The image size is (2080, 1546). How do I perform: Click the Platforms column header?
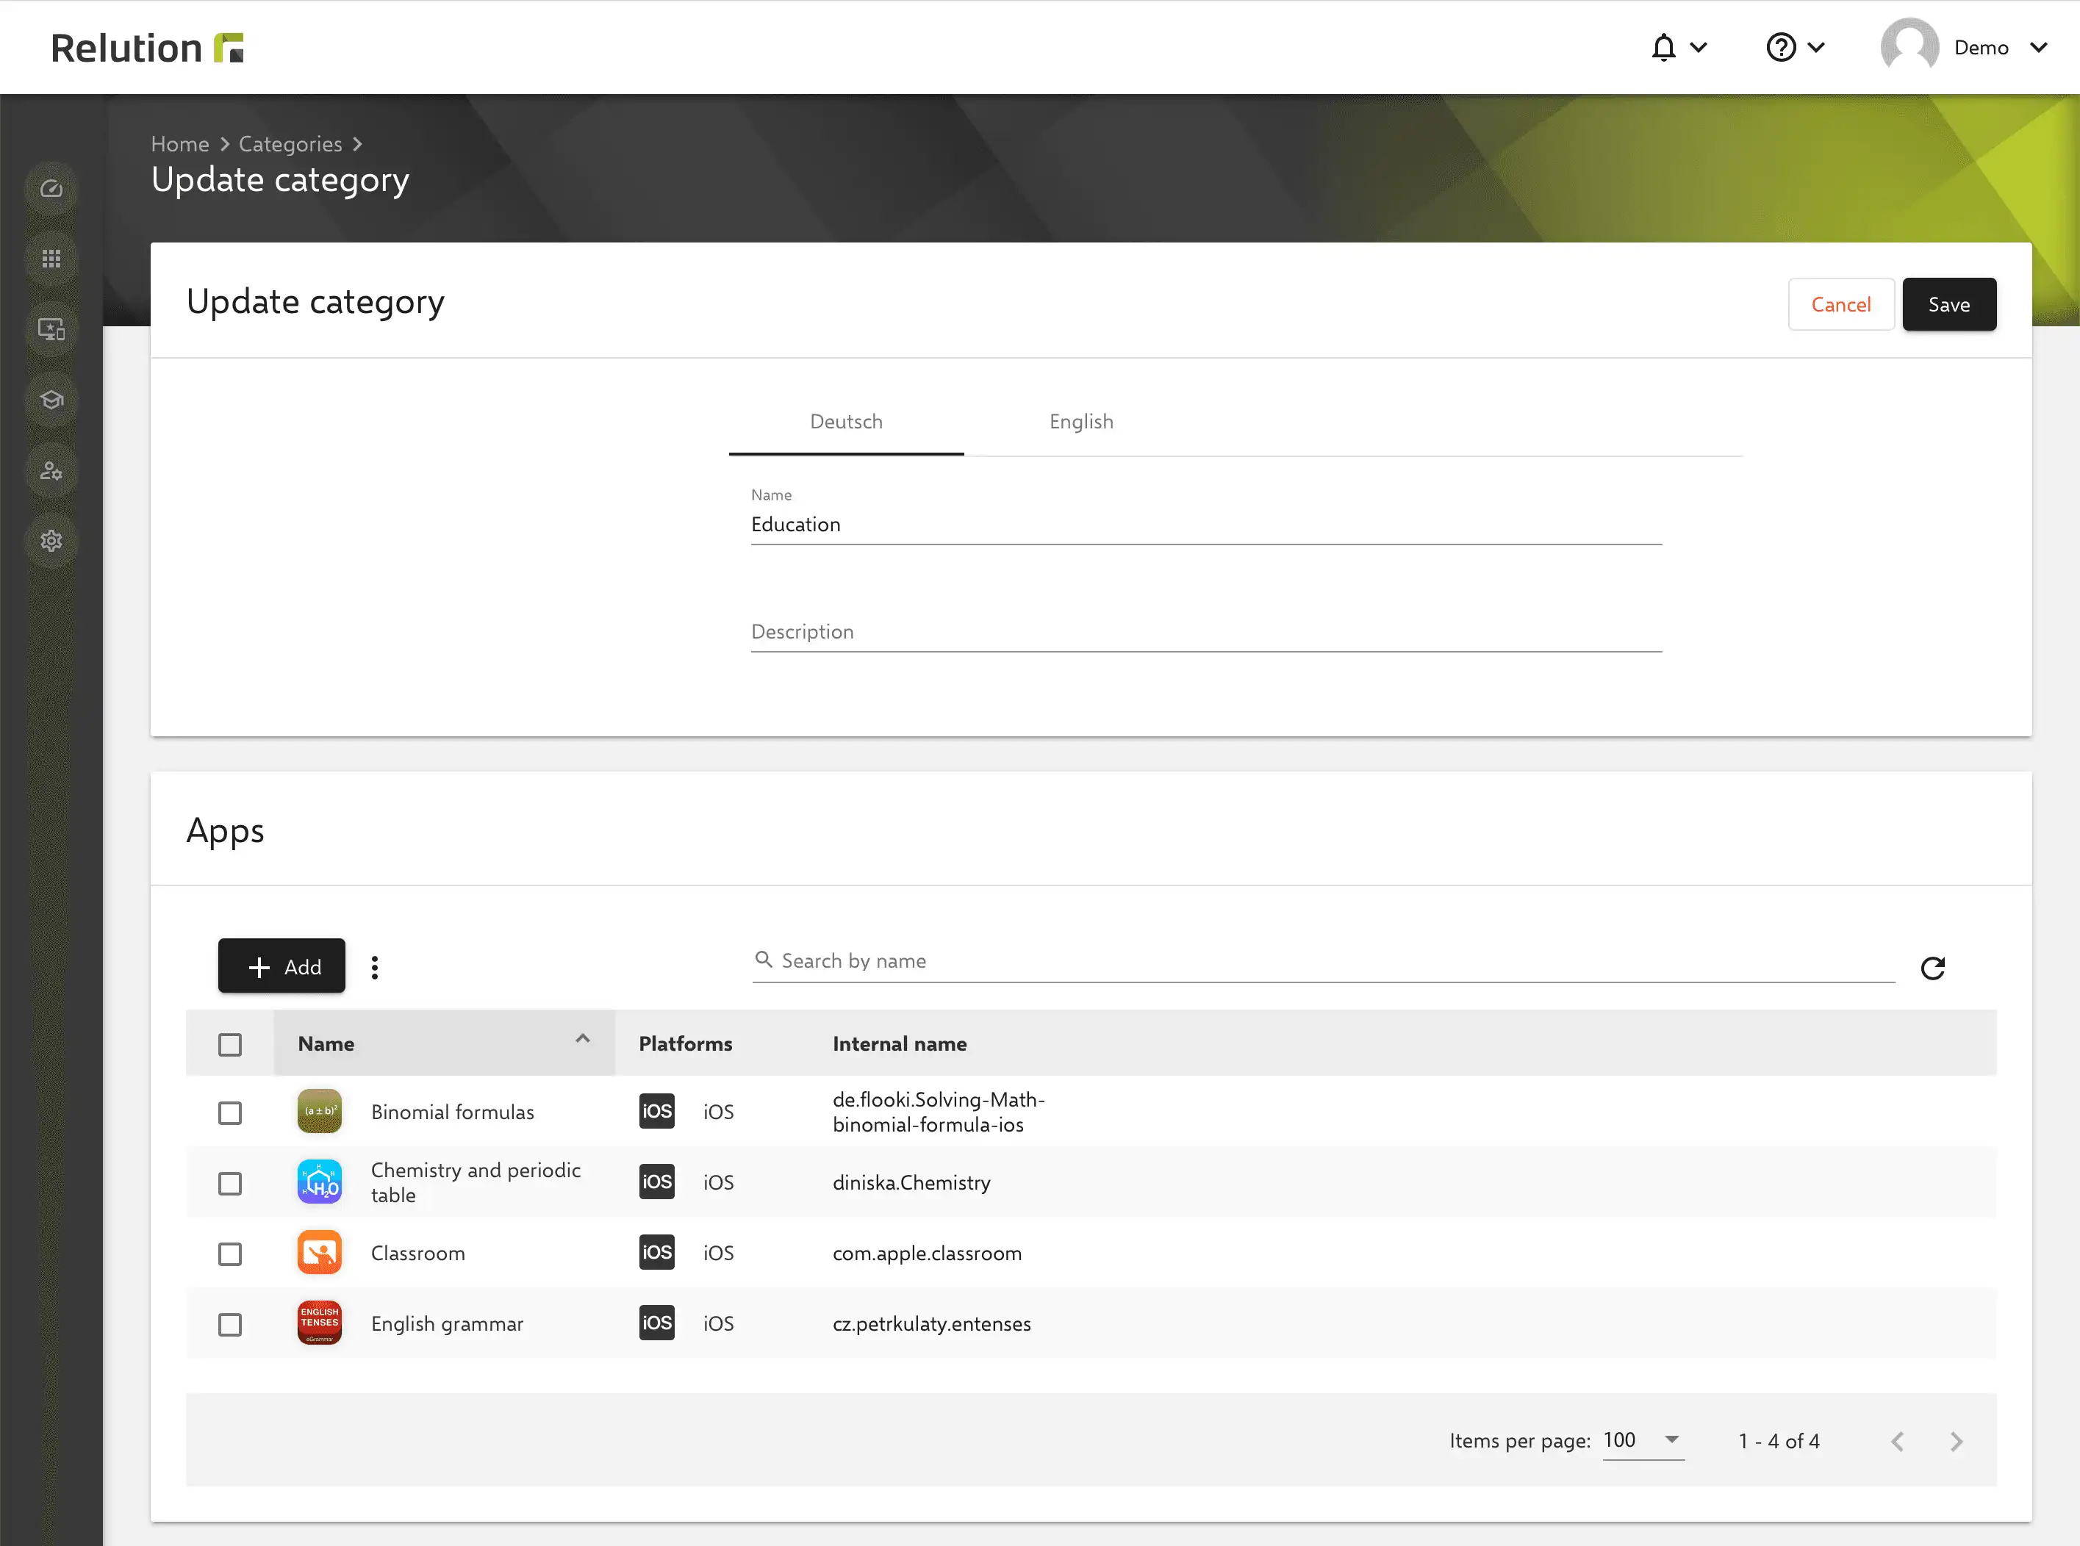tap(685, 1044)
